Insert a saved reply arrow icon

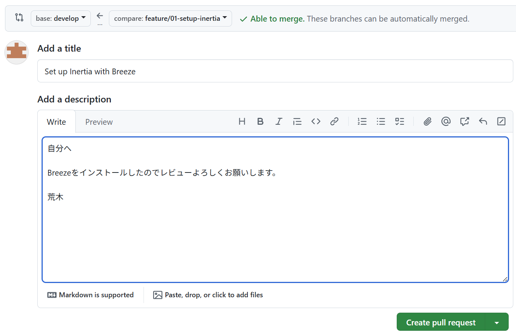(483, 122)
